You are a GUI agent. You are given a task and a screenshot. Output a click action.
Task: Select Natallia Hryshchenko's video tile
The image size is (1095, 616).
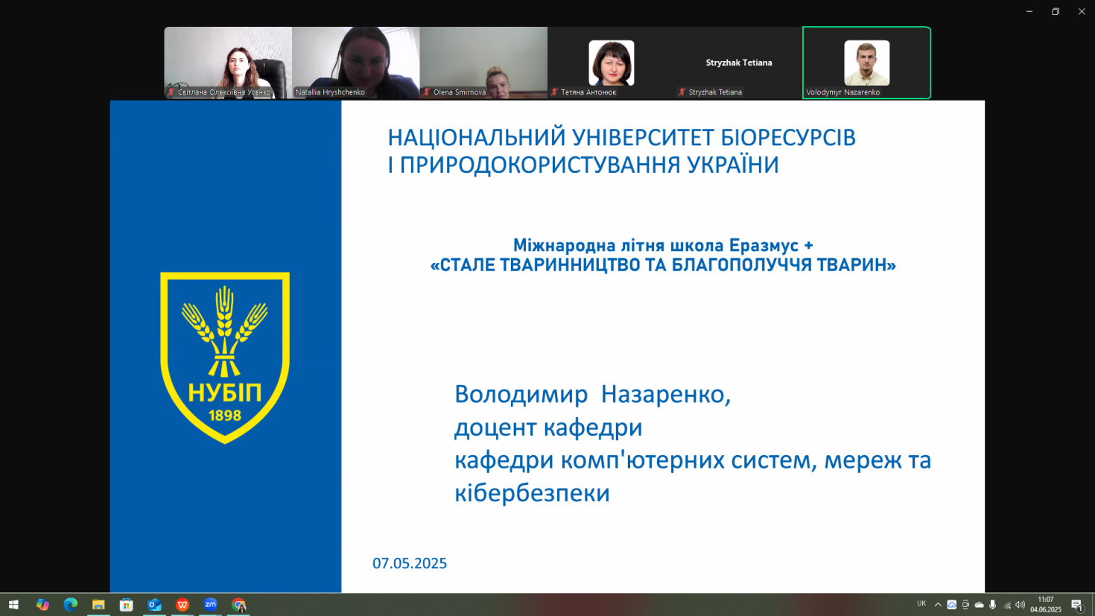coord(355,63)
